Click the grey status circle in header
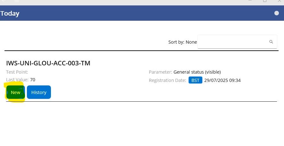The image size is (284, 146). (276, 13)
